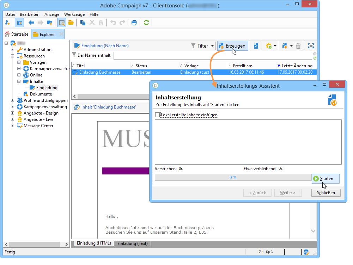Click the disabled Zurück button

257,193
